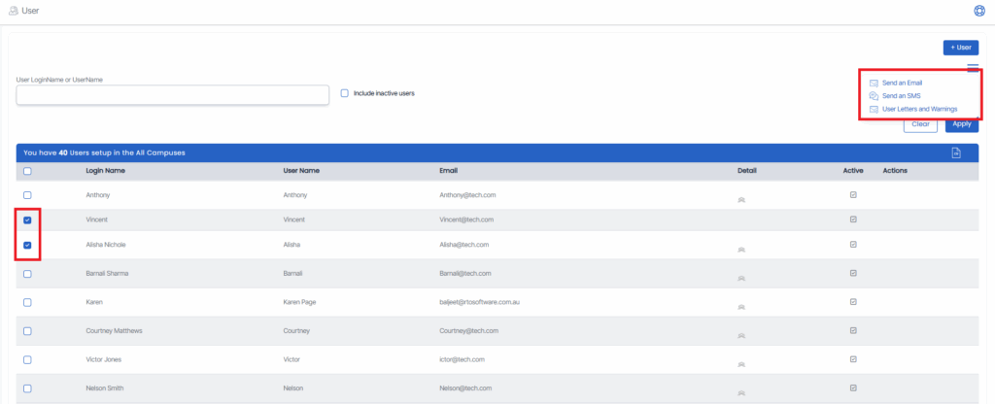Open the detail icon for Karen
The height and width of the screenshot is (404, 995).
(x=740, y=307)
